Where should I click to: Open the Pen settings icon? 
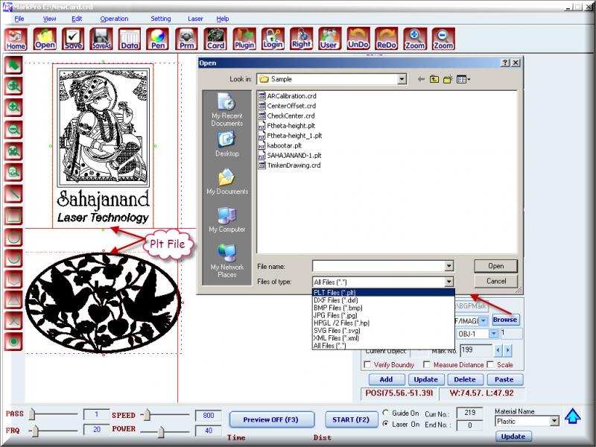coord(157,39)
